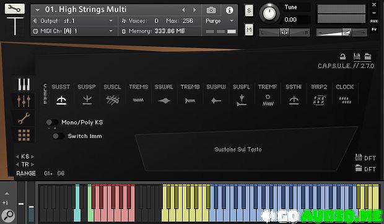Open the orange wrench settings page
The image size is (384, 224).
(24, 118)
